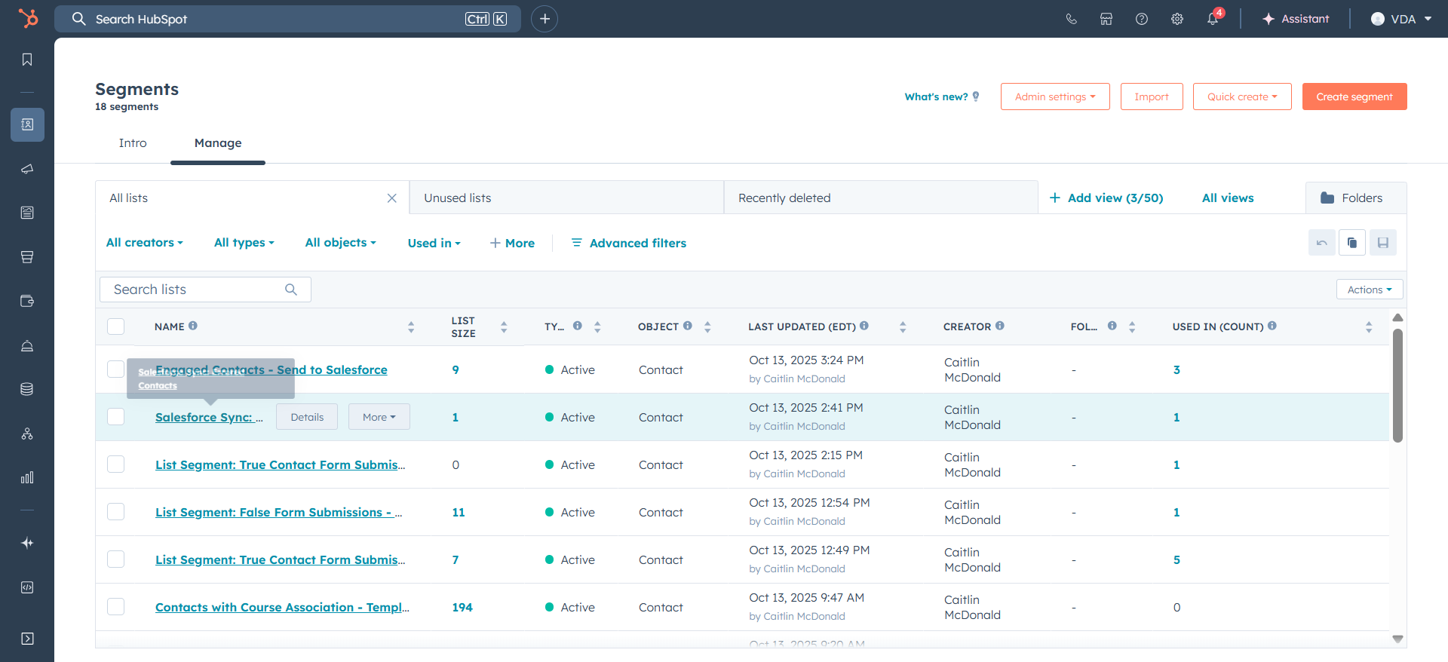Select checkbox for Contacts with Course Association
Viewport: 1448px width, 662px height.
click(115, 607)
